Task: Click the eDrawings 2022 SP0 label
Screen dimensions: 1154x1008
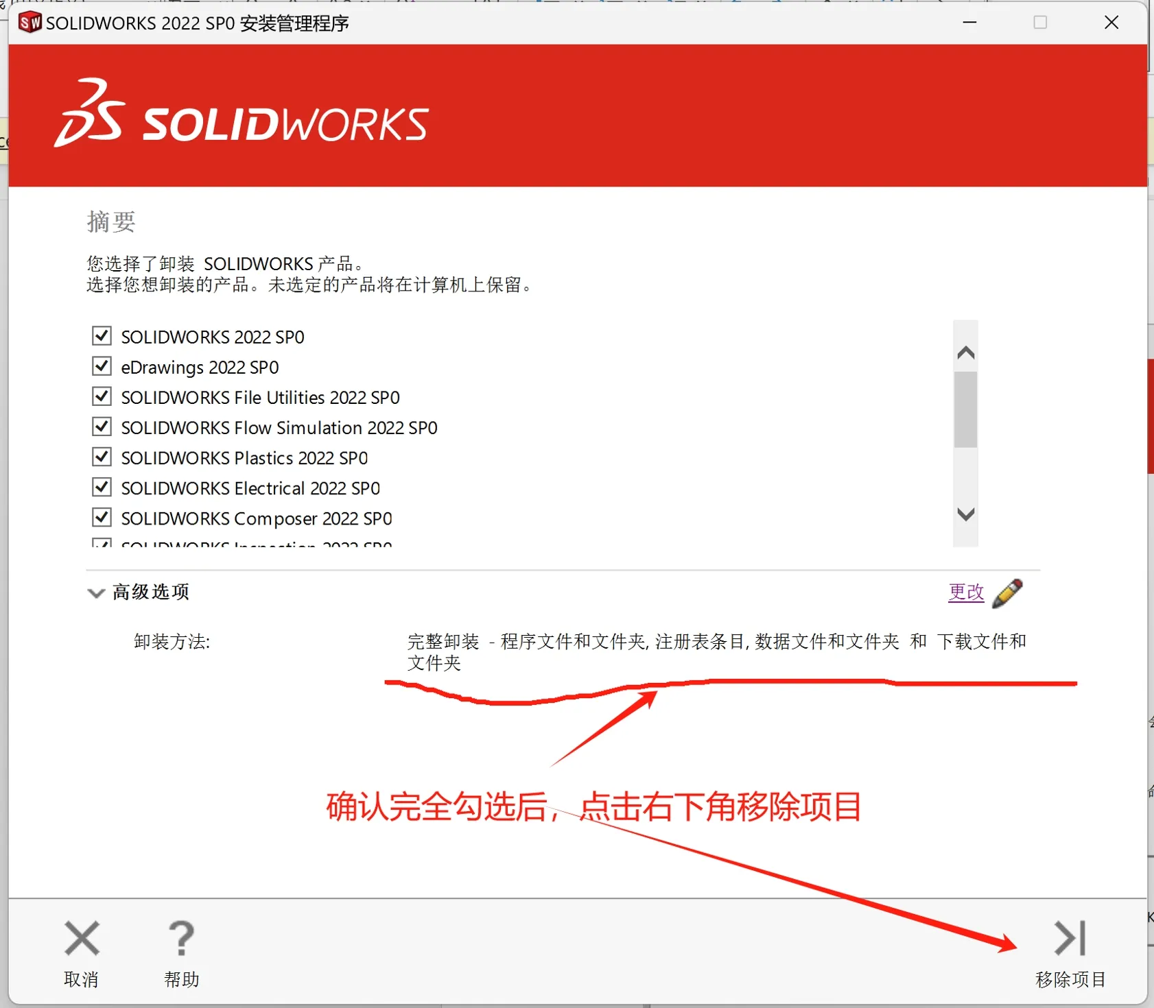Action: pyautogui.click(x=200, y=368)
